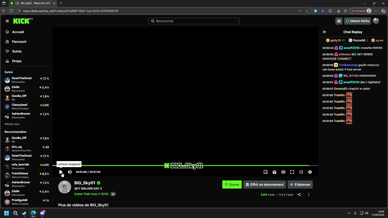Open Prodigyddk recommended channel
The width and height of the screenshot is (388, 218).
[27, 202]
